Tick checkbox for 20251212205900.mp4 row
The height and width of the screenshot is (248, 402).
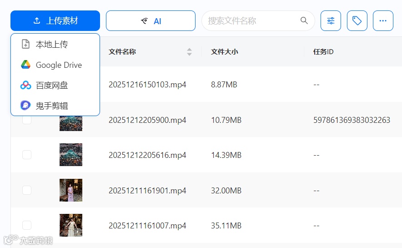click(x=27, y=120)
